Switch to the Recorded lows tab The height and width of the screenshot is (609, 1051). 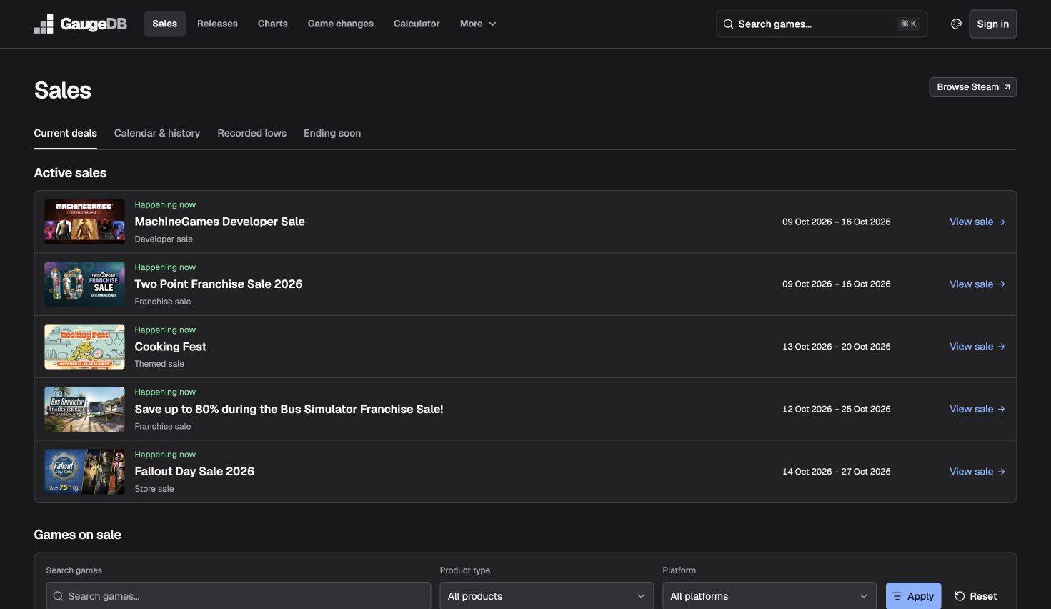(252, 133)
